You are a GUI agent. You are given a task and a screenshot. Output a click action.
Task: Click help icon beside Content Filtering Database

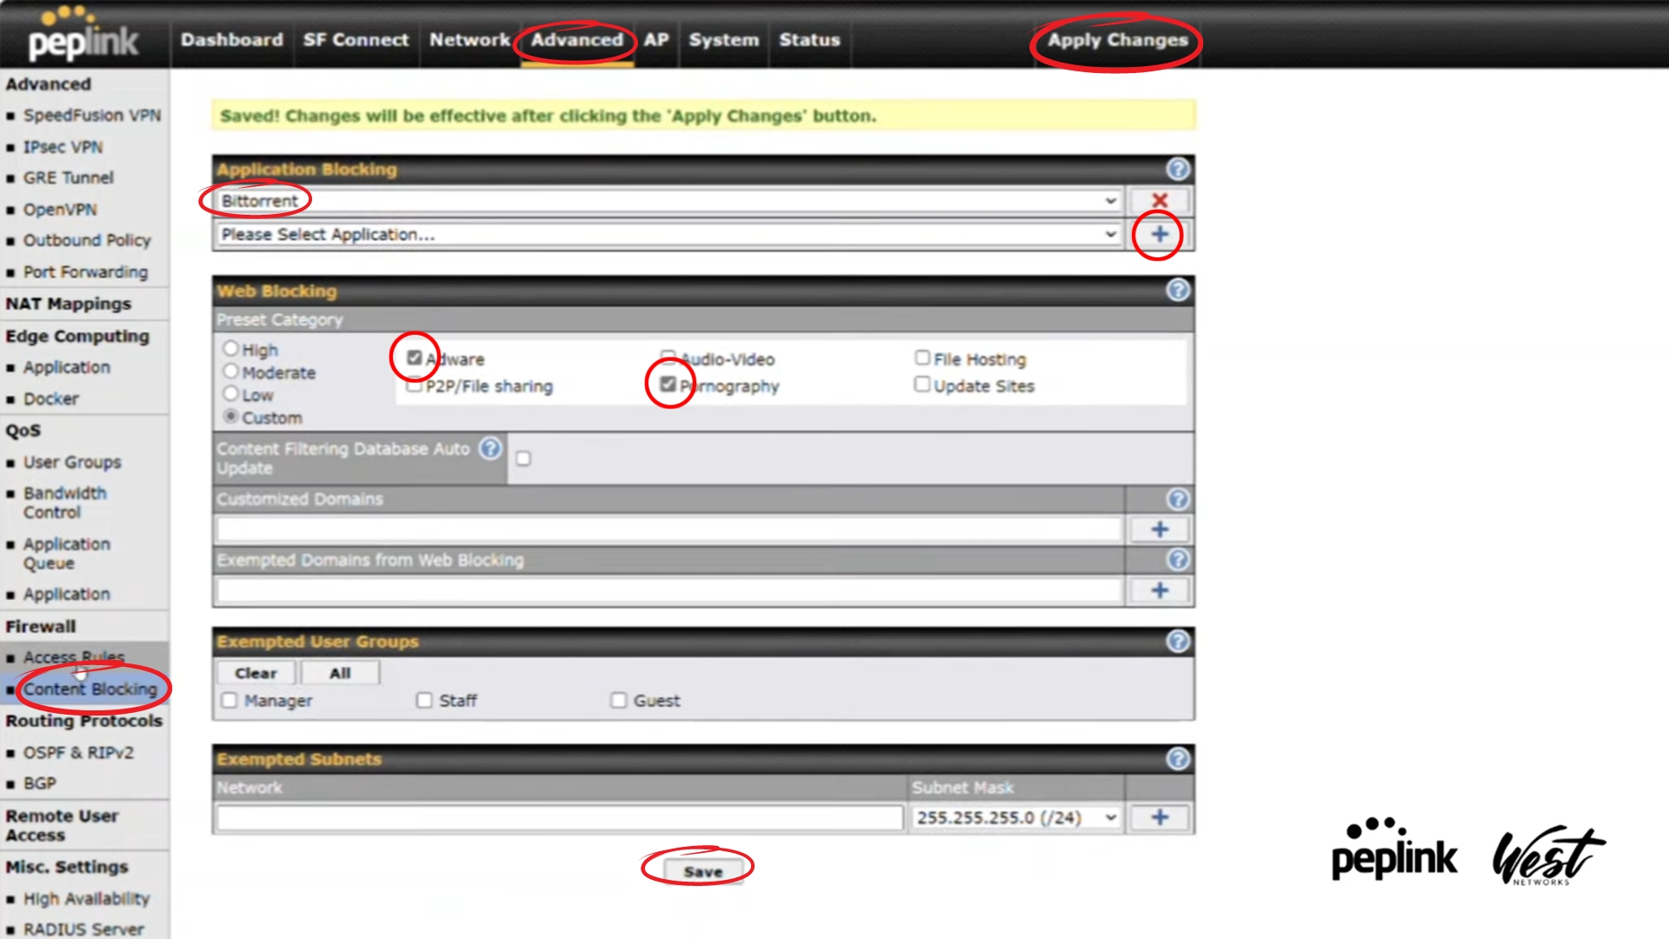(490, 449)
